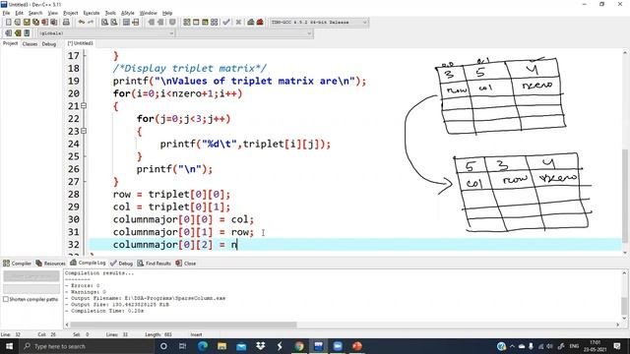
Task: Open the (globals) scope dropdown
Action: 106,33
